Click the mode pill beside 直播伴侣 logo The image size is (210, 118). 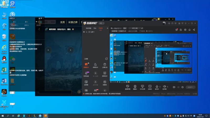point(101,23)
